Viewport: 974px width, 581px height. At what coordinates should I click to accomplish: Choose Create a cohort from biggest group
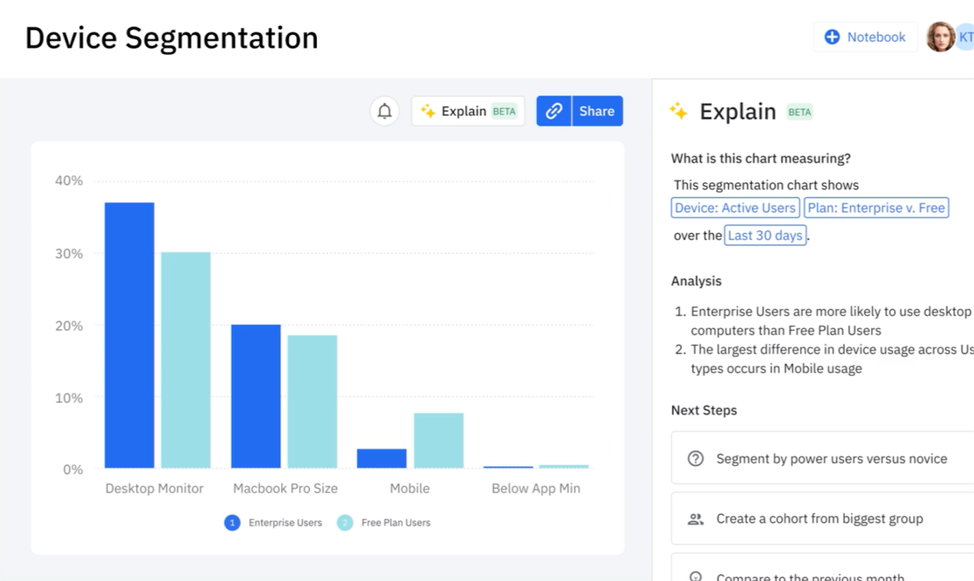823,518
